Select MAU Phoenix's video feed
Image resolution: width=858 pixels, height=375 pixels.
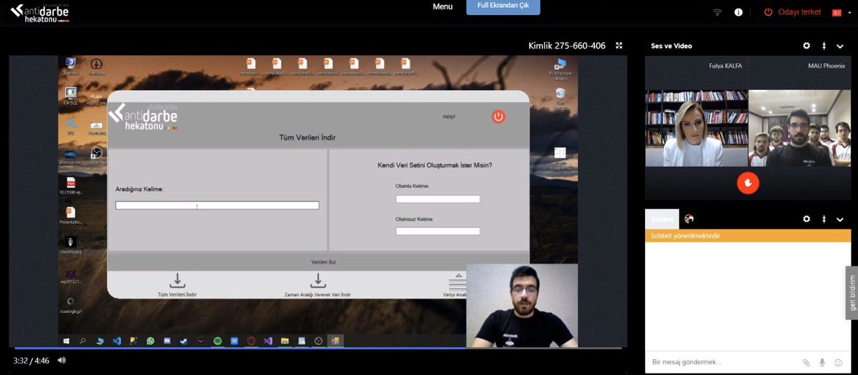tap(799, 128)
